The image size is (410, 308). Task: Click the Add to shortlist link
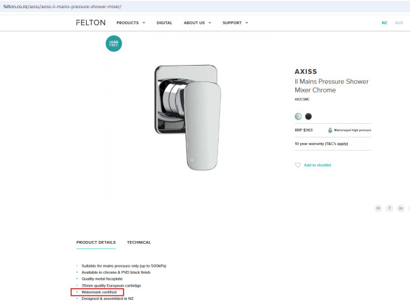317,165
